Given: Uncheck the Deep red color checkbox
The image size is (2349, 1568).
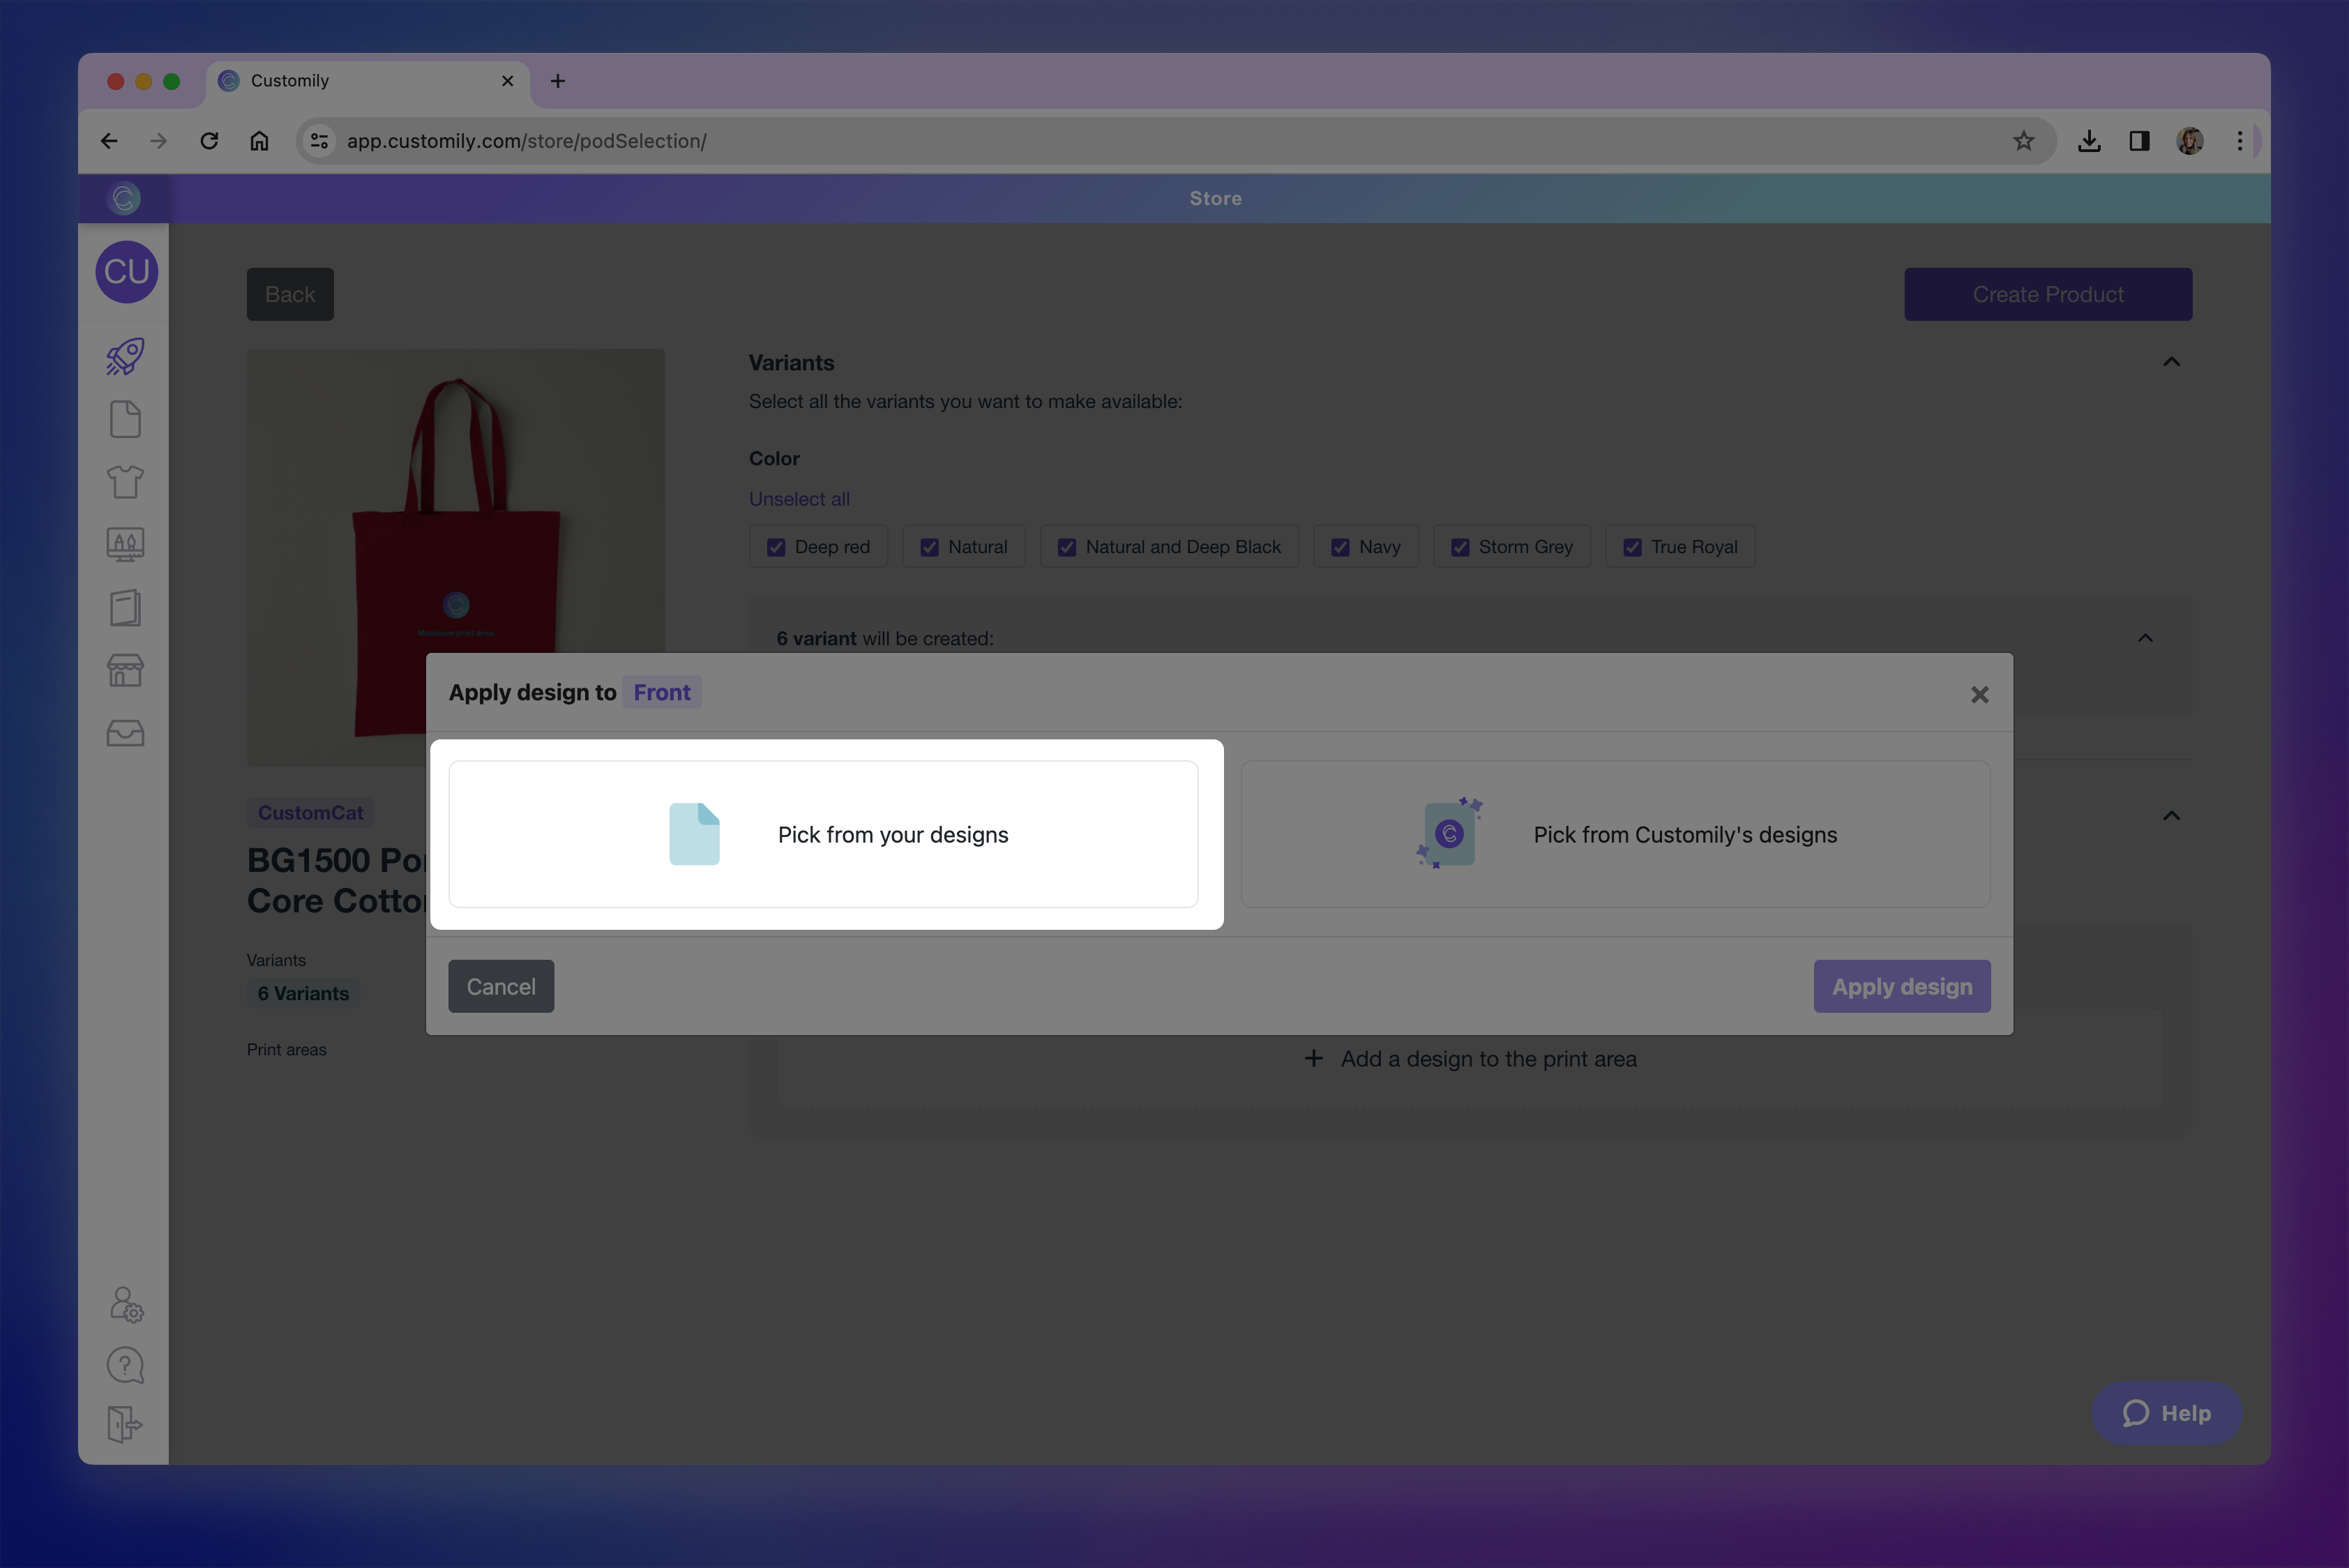Looking at the screenshot, I should tap(776, 547).
